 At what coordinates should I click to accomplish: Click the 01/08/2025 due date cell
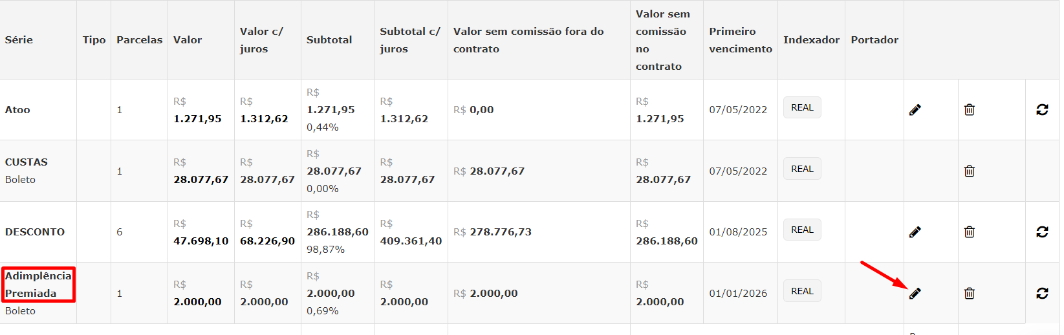738,232
